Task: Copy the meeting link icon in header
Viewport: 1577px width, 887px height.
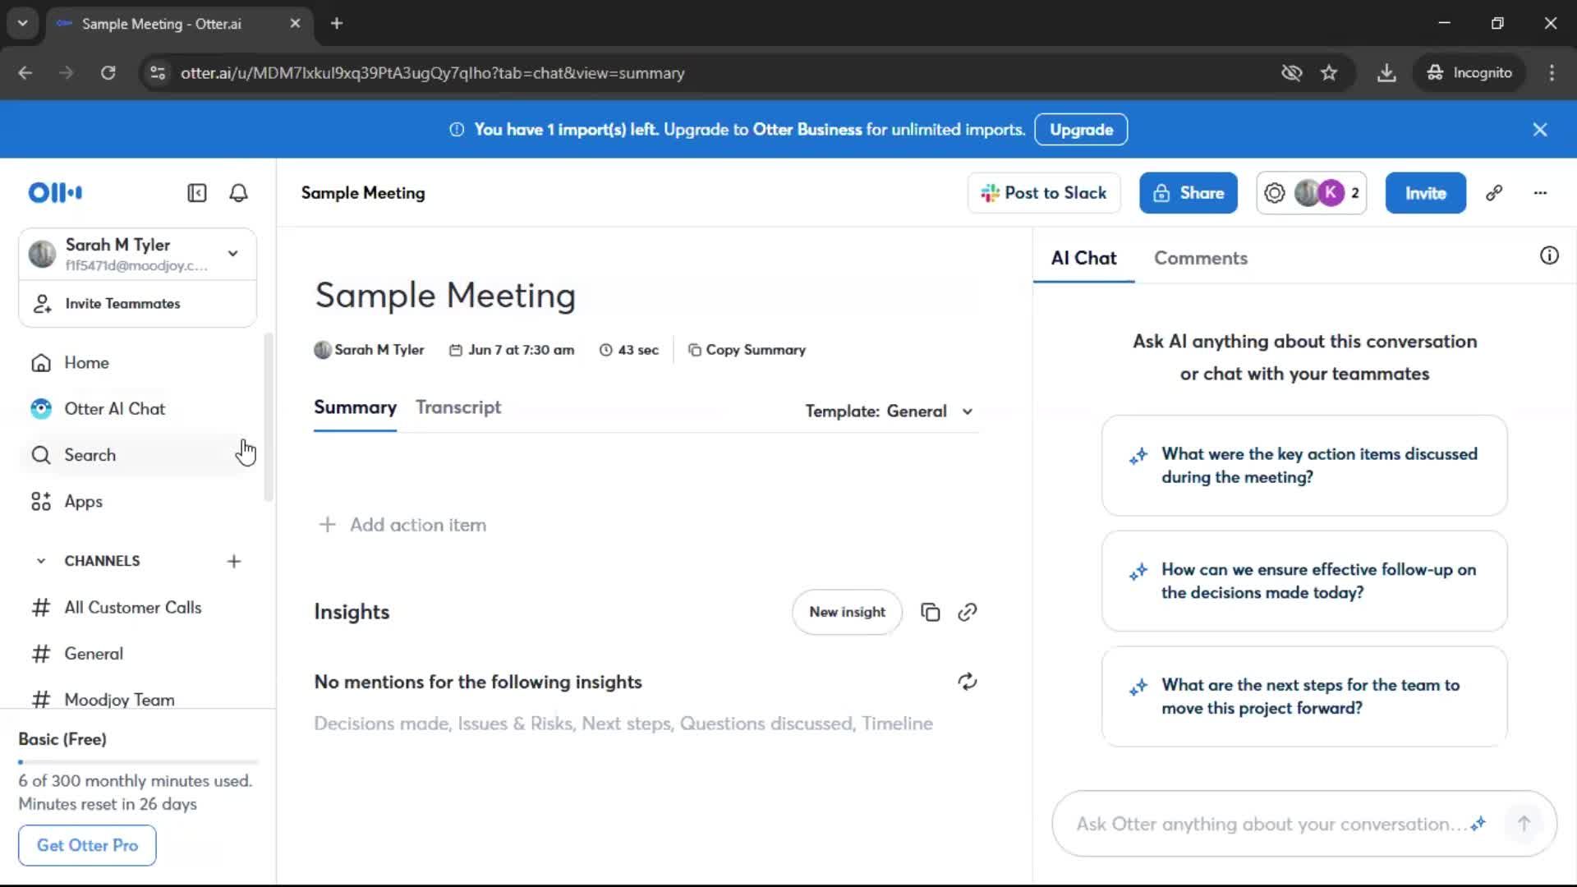Action: 1494,193
